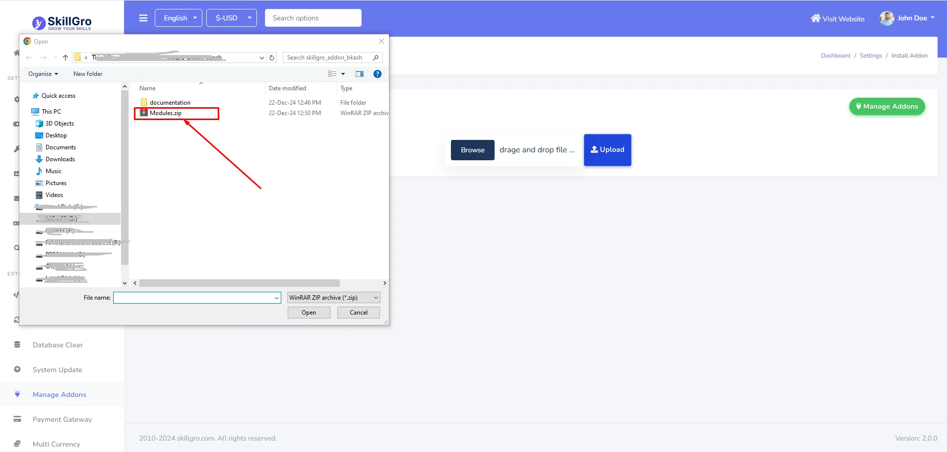
Task: Click the blue help question mark icon
Action: tap(378, 74)
